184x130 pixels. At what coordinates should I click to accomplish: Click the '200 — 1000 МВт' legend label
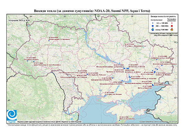(x=162, y=26)
